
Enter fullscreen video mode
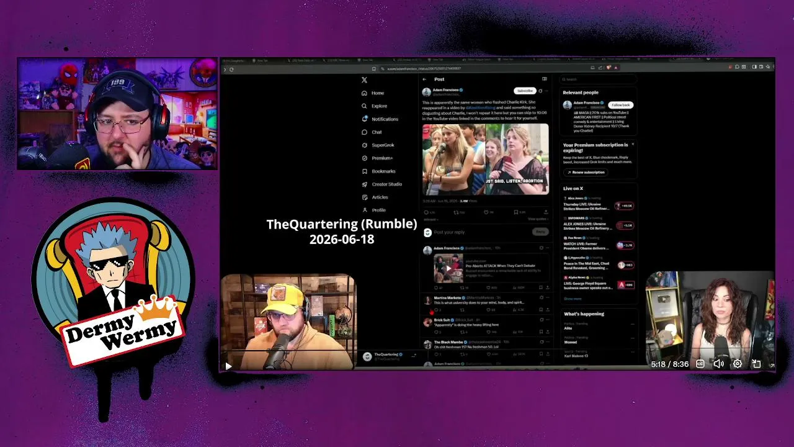click(772, 365)
